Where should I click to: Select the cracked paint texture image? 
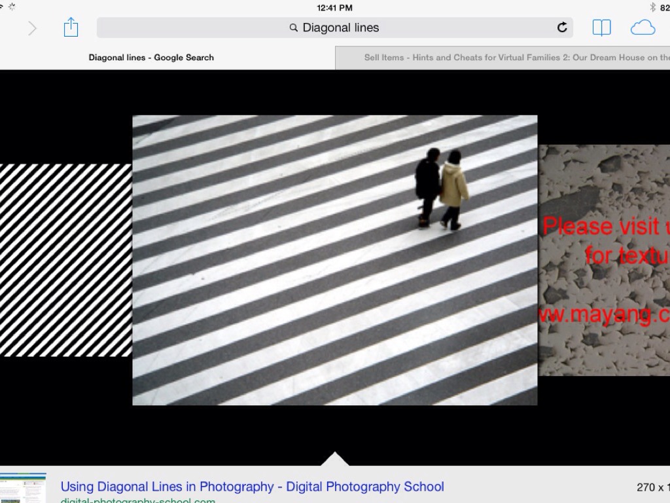coord(604,260)
